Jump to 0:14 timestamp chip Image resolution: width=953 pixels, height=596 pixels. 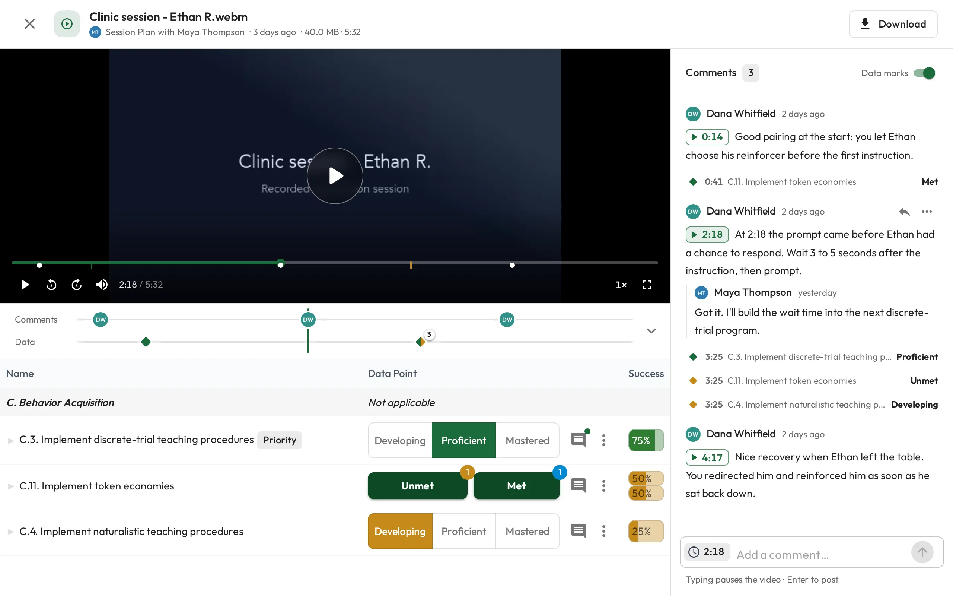point(707,137)
